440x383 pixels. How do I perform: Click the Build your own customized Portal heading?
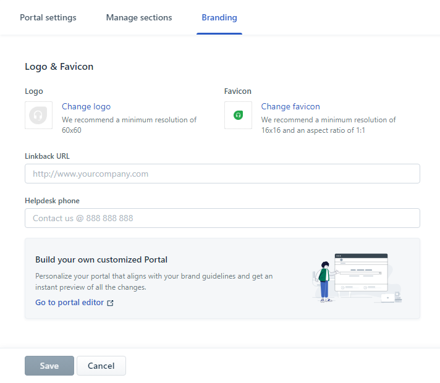tap(101, 260)
